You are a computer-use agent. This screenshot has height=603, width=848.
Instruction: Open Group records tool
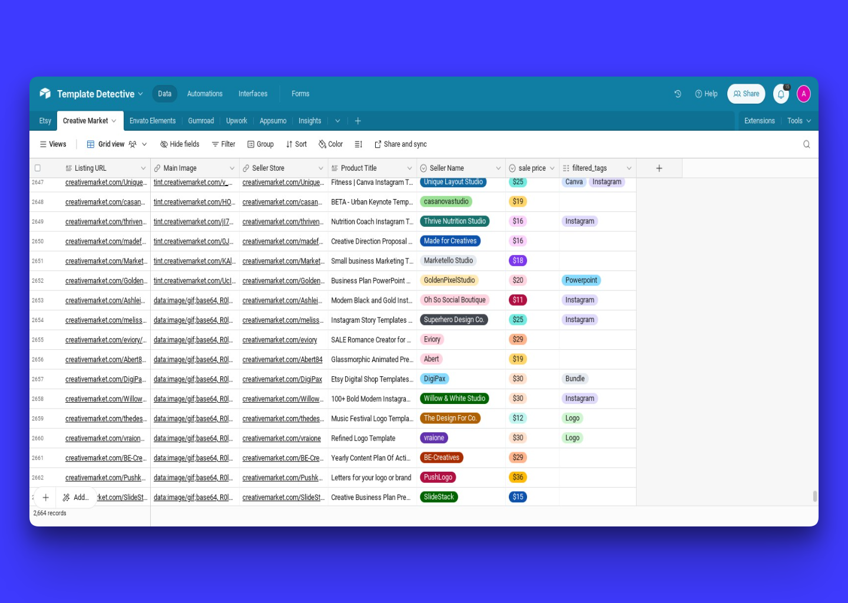[260, 144]
